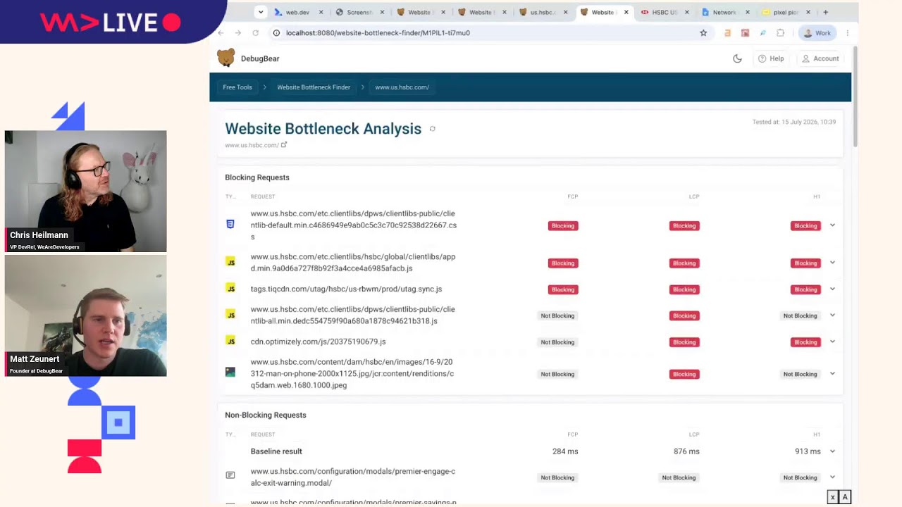The width and height of the screenshot is (902, 507).
Task: Close the pixel pion tab
Action: pyautogui.click(x=808, y=12)
